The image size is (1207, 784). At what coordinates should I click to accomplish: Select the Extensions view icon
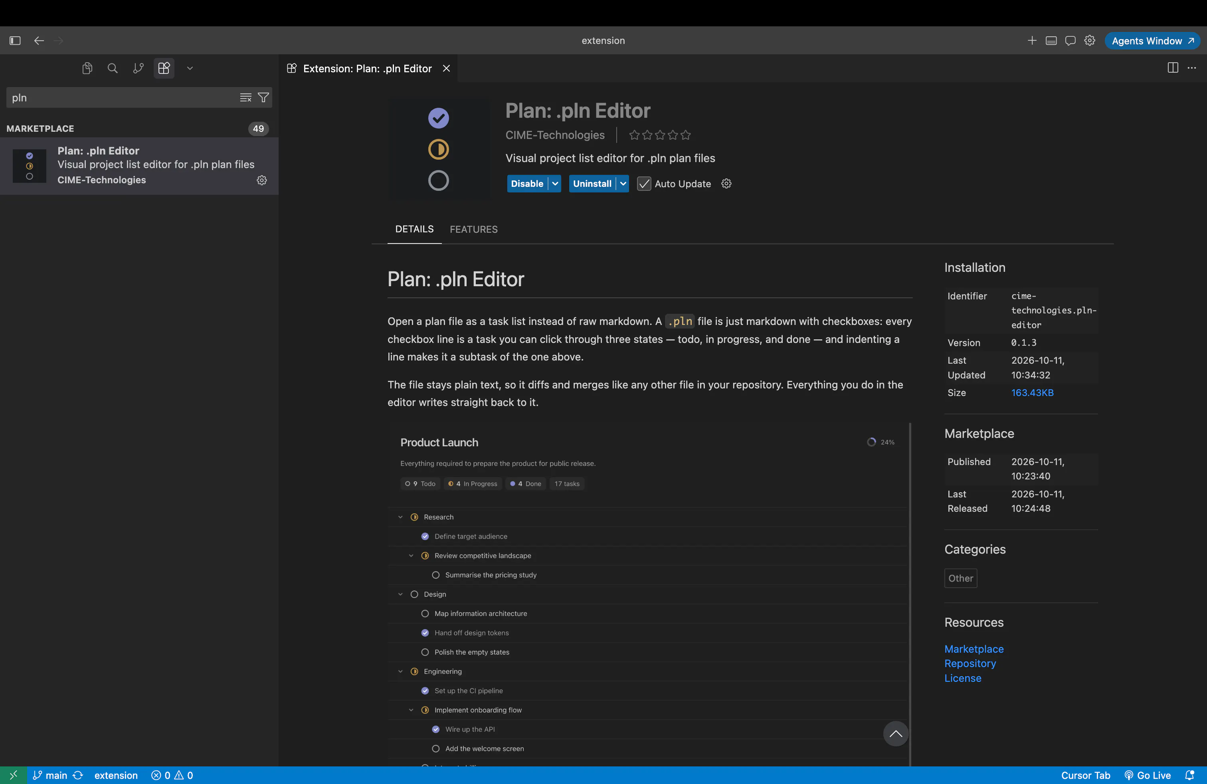164,68
